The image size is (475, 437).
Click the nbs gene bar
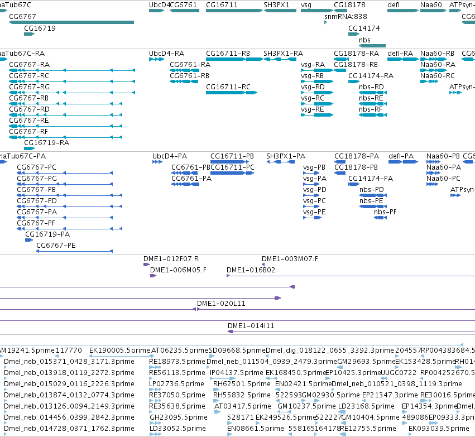[x=372, y=46]
